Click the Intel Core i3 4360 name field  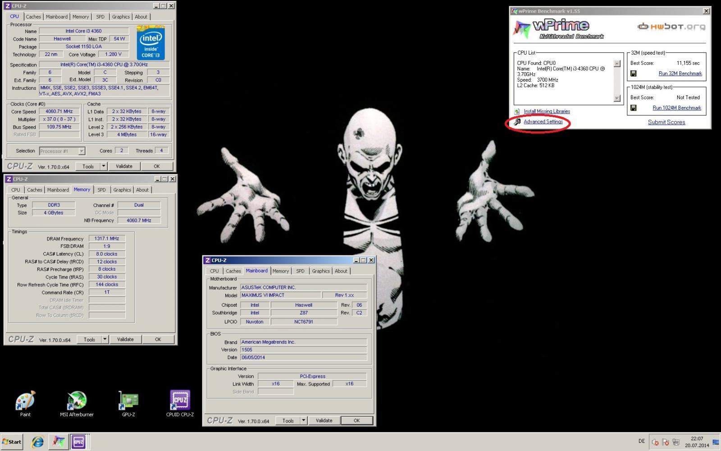(x=84, y=31)
